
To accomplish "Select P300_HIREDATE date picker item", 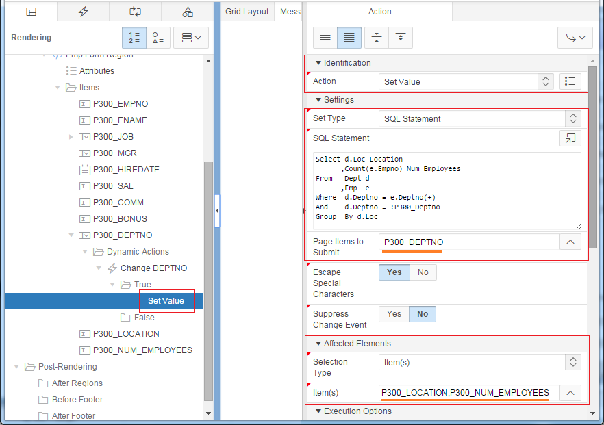I will tap(126, 170).
